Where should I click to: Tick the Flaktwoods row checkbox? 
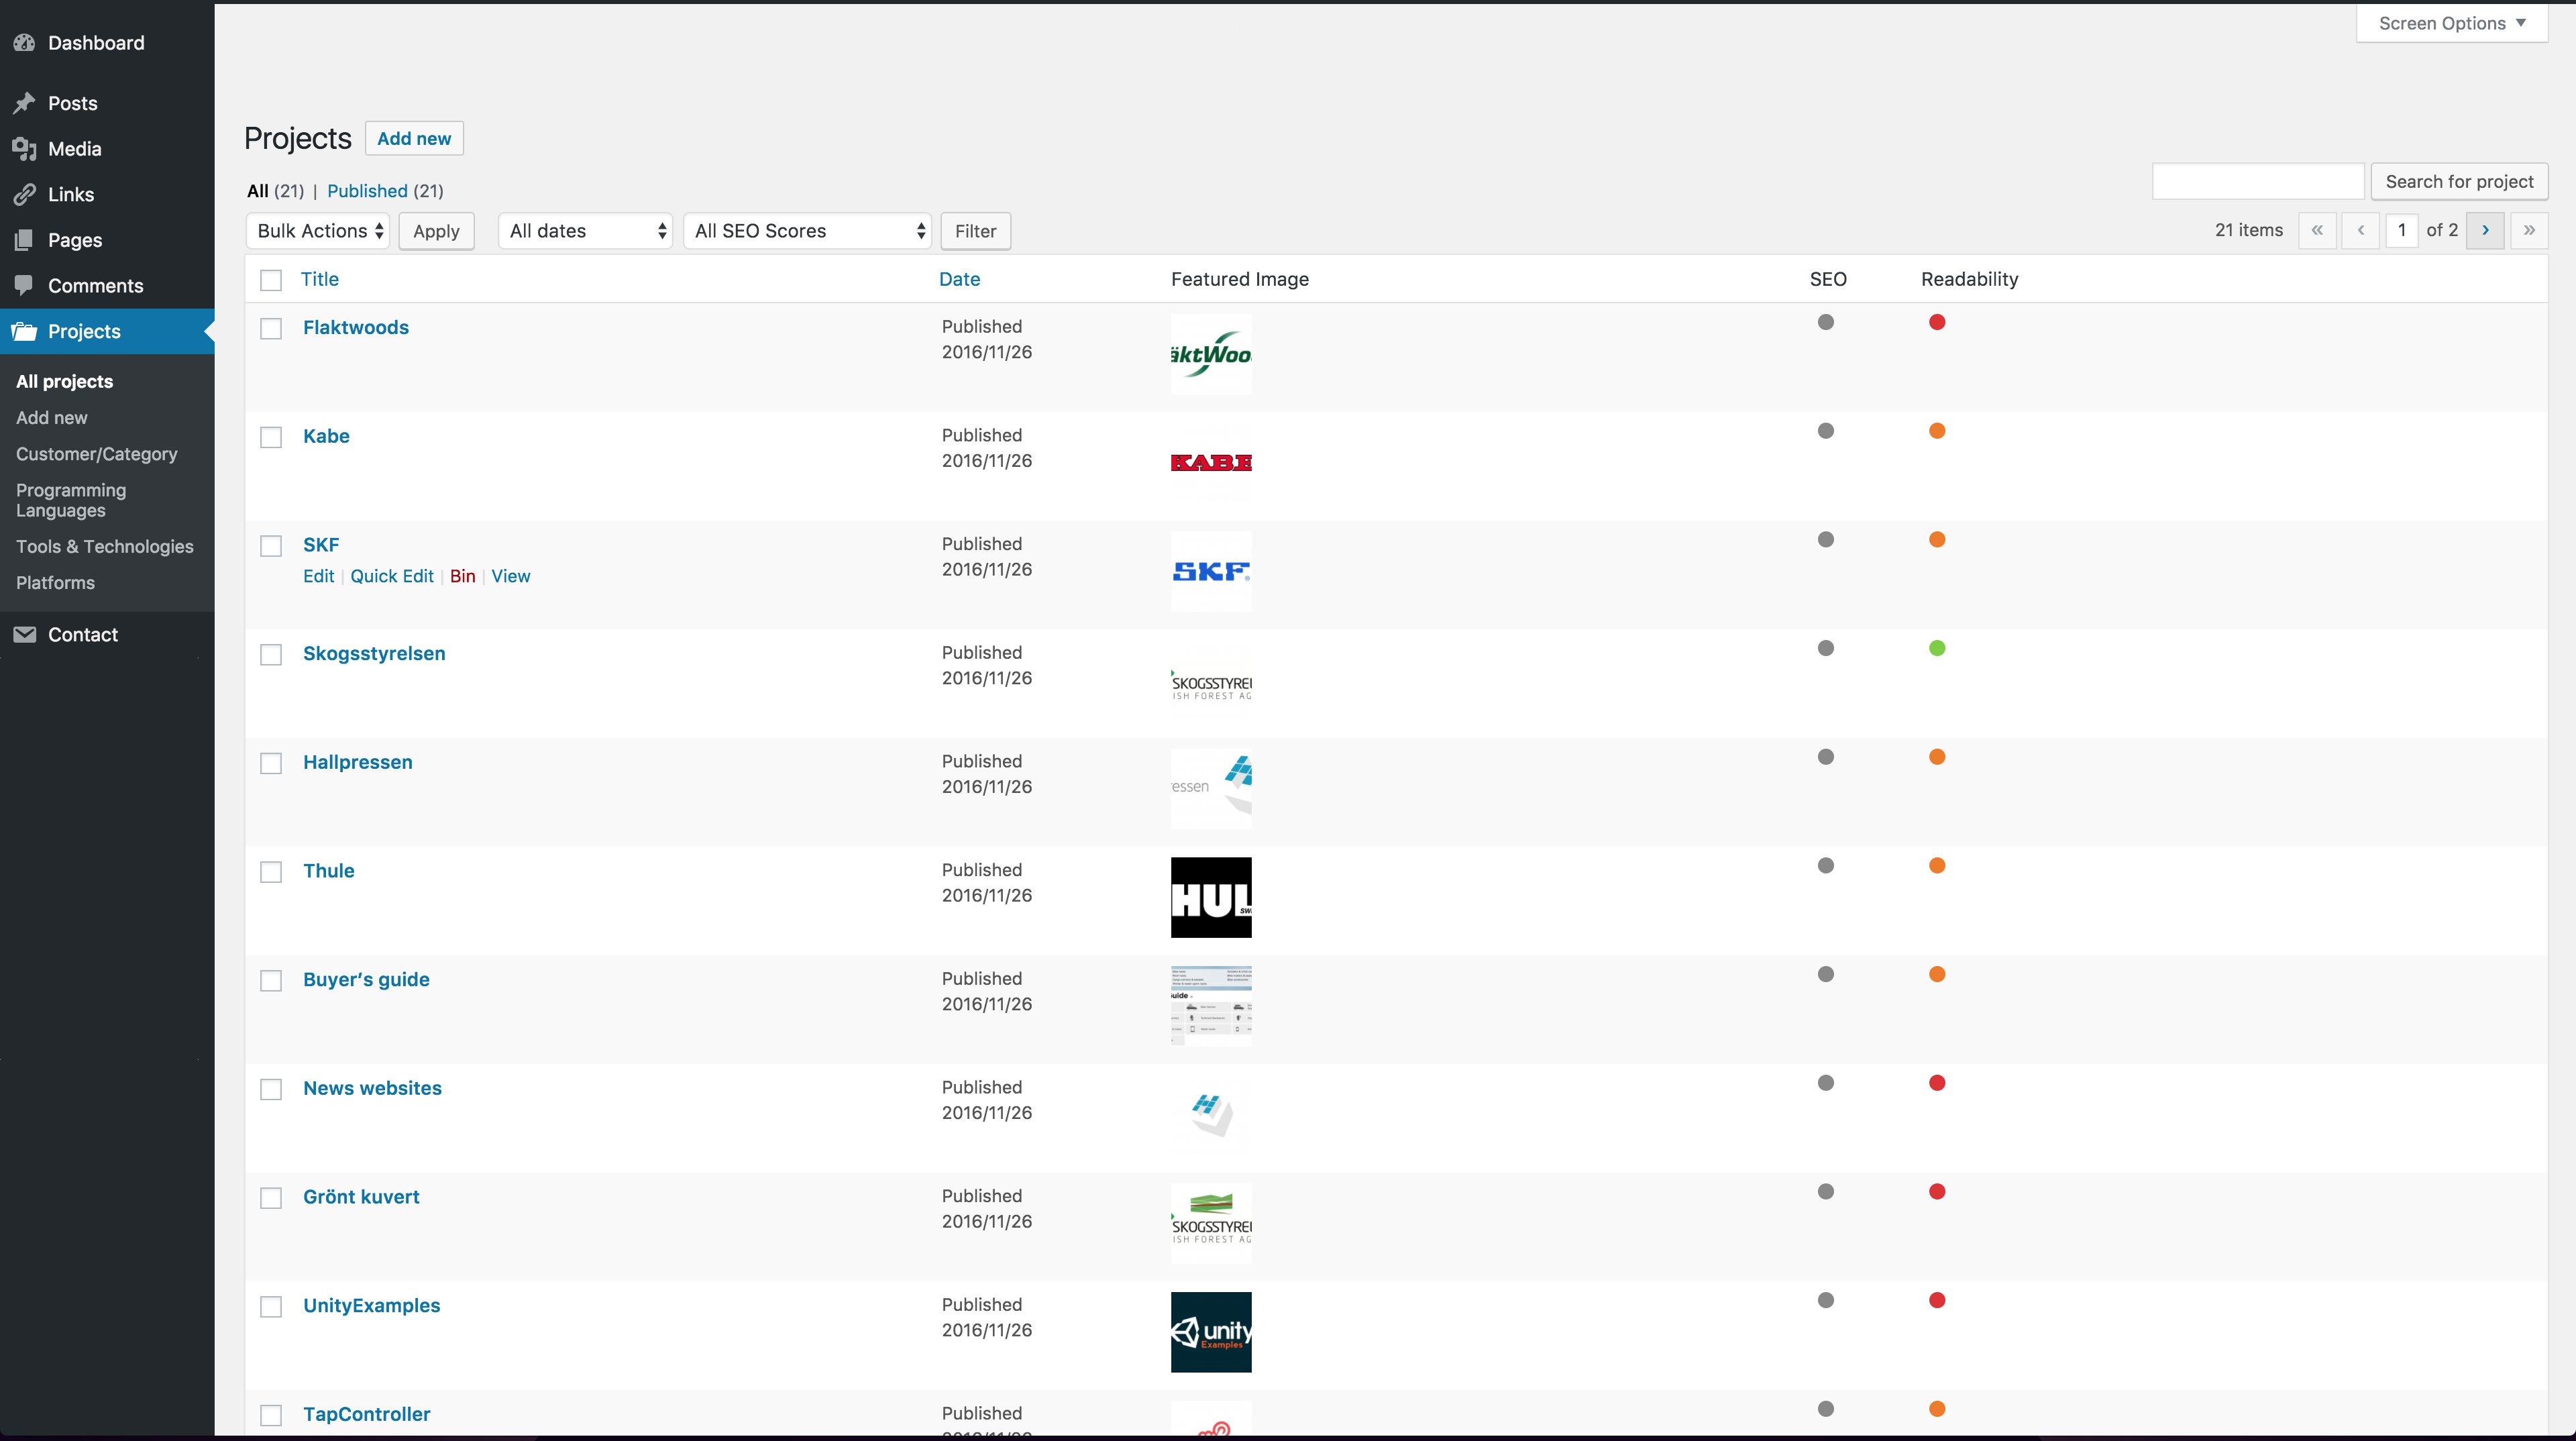pos(271,329)
